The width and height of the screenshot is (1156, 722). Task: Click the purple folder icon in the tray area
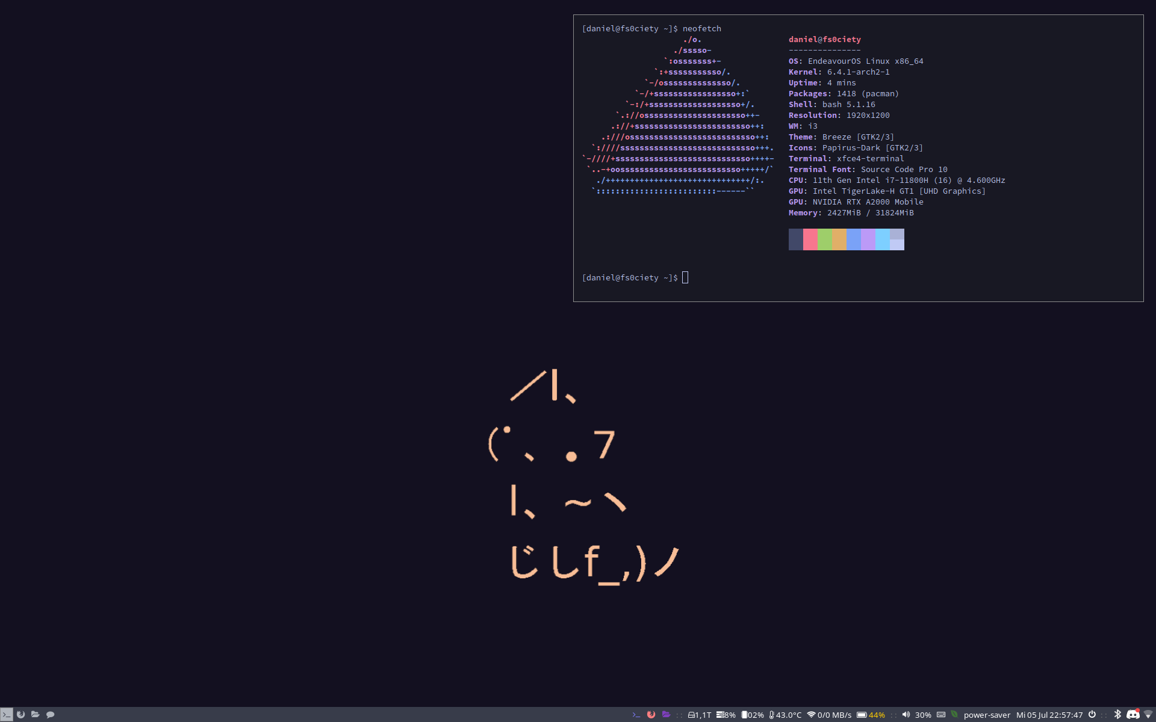coord(666,715)
